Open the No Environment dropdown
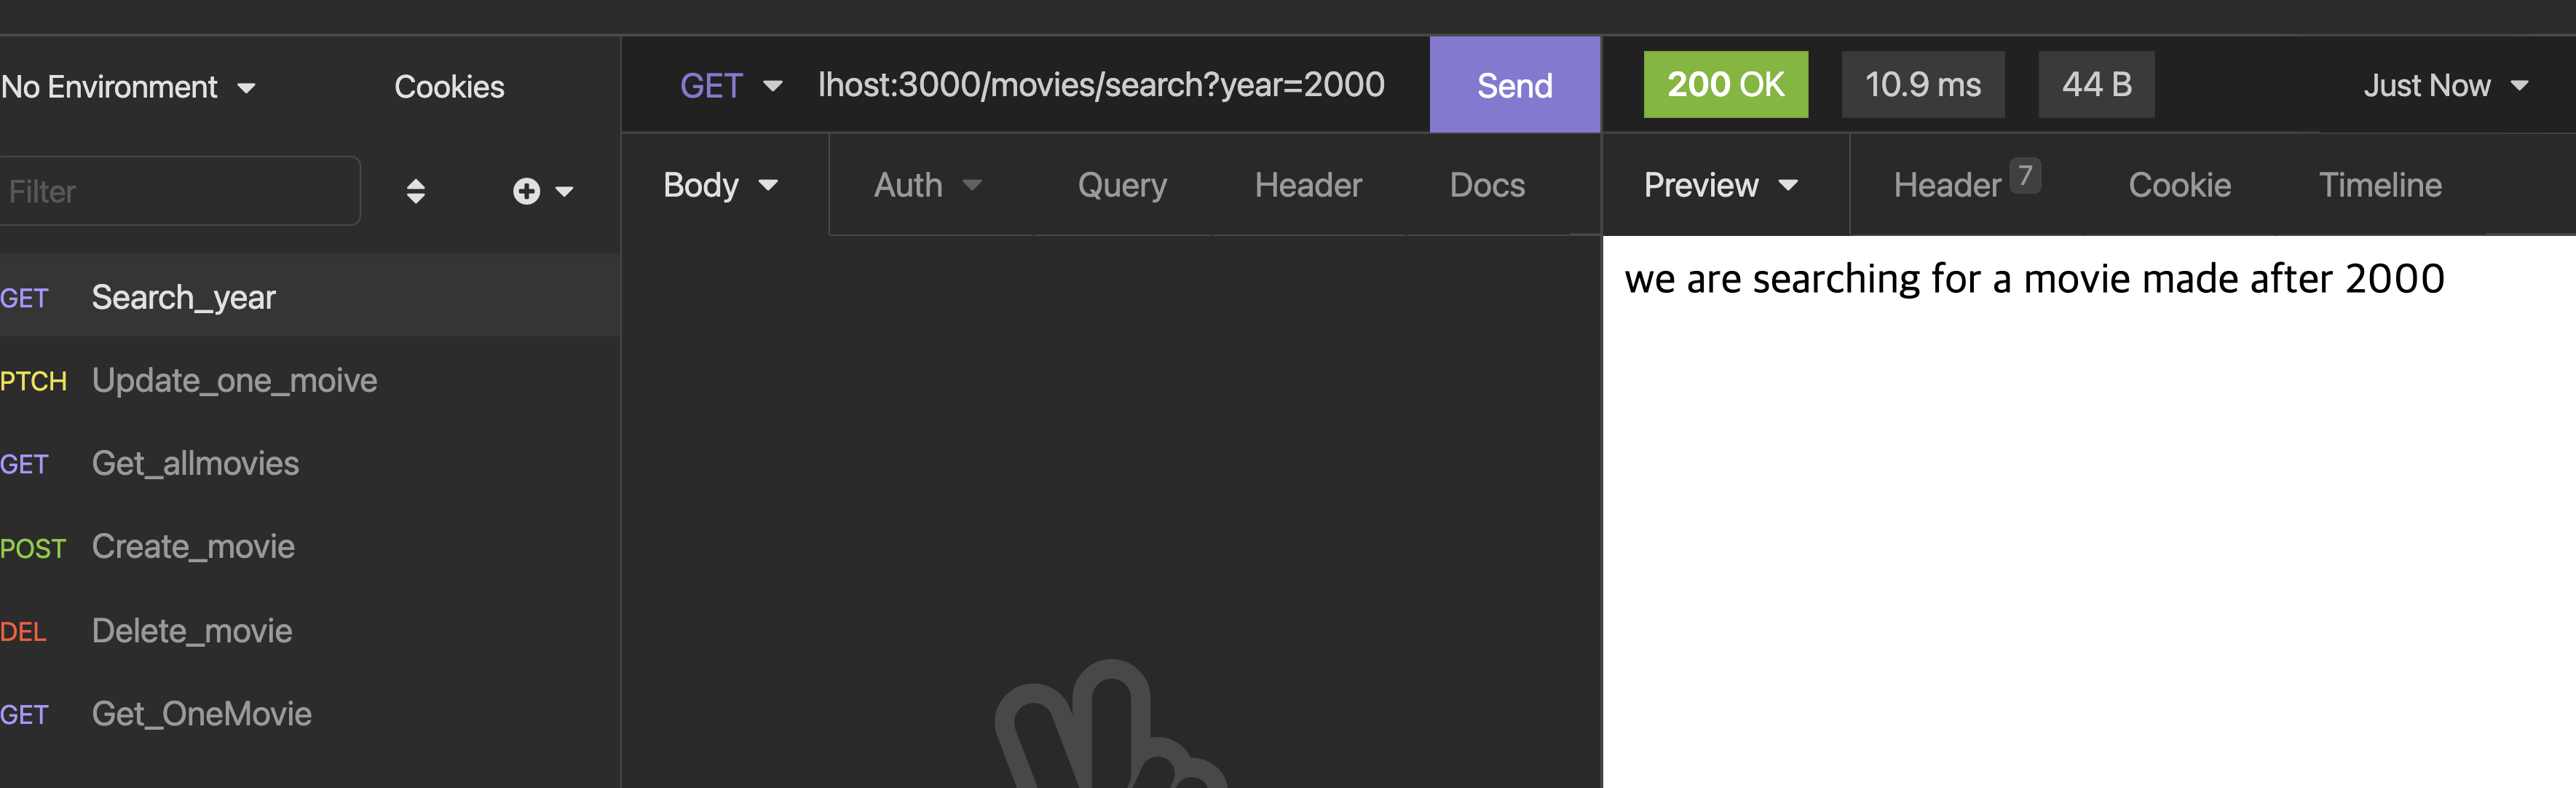Viewport: 2576px width, 788px height. click(128, 87)
